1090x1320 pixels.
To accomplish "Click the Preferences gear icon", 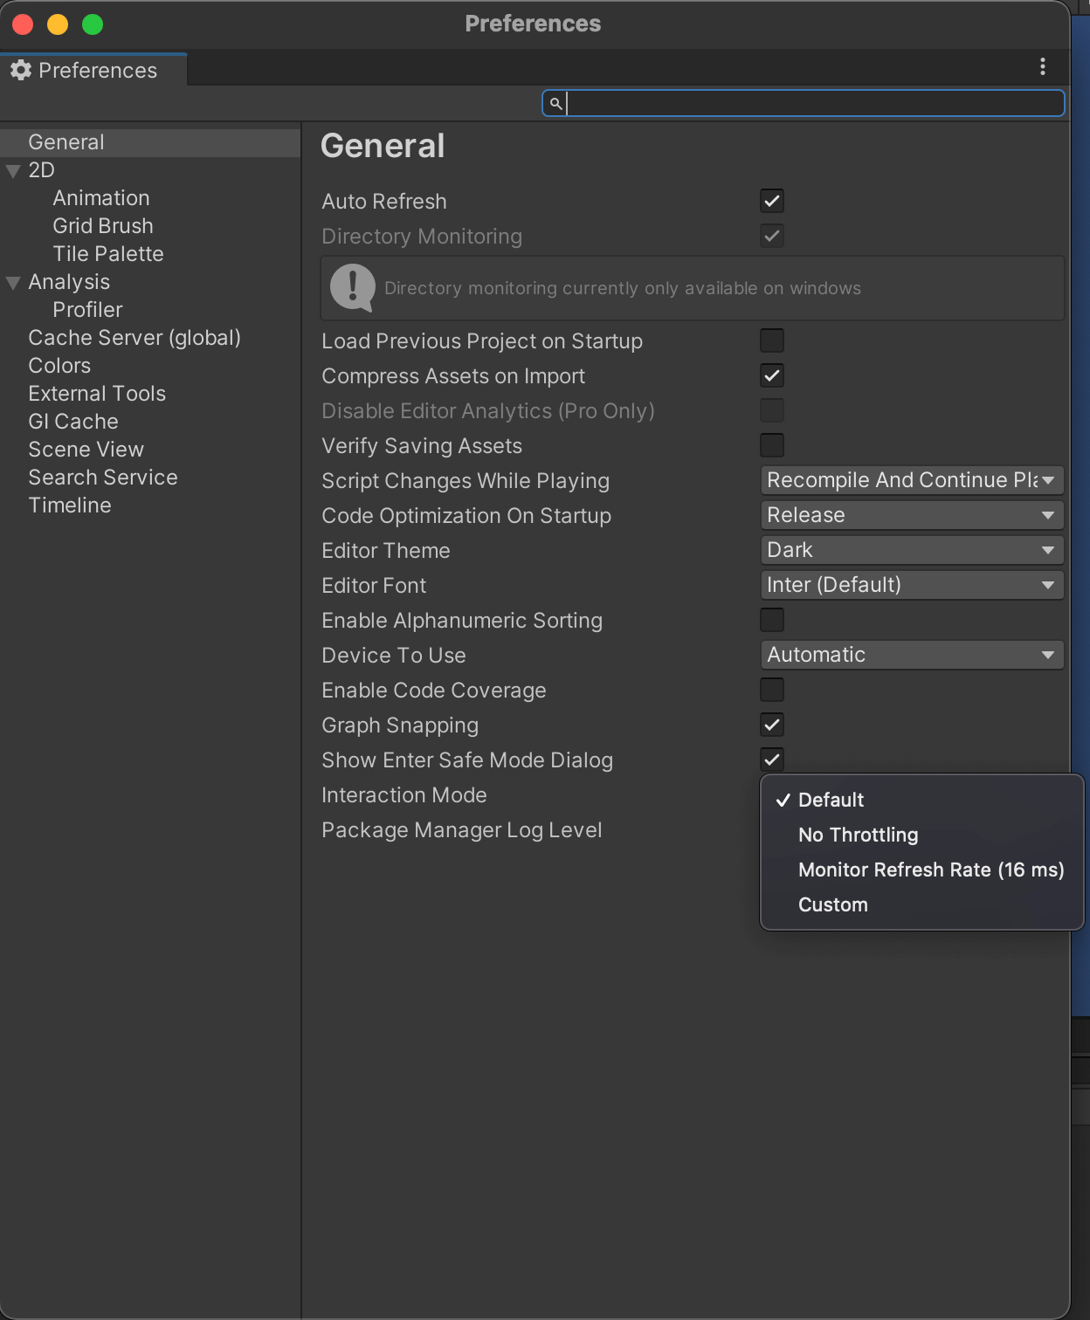I will point(20,70).
